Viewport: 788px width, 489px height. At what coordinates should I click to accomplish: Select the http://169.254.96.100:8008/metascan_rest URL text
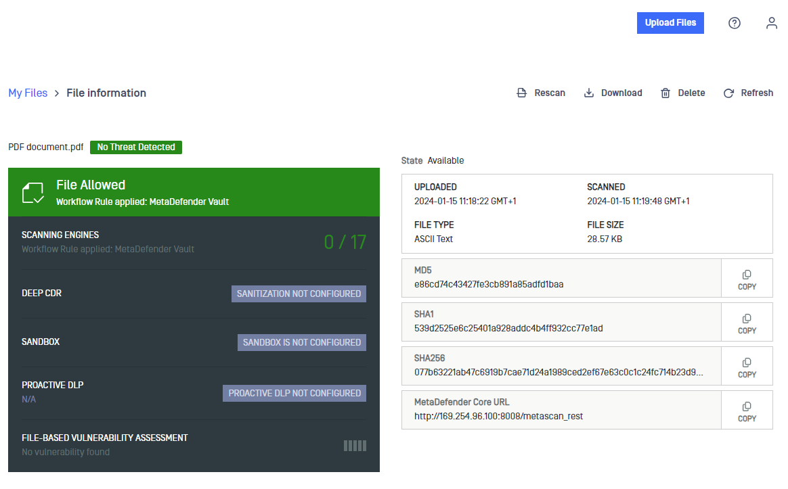[x=498, y=416]
